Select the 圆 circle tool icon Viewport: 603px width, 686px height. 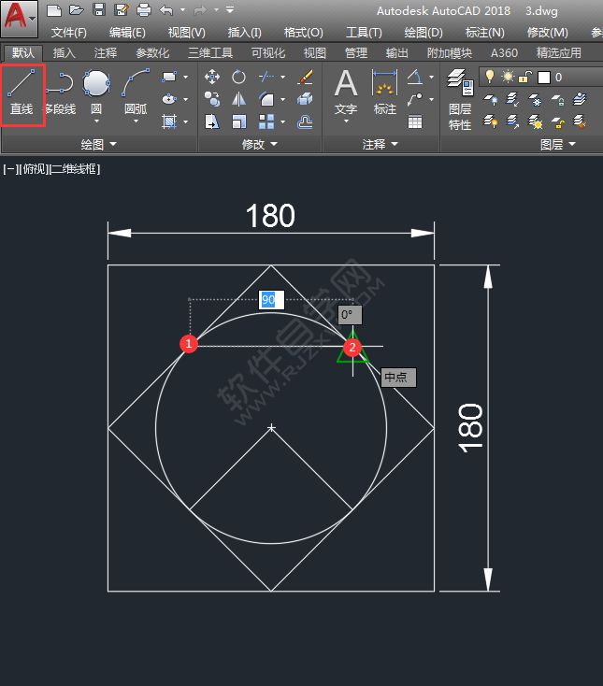click(x=96, y=82)
